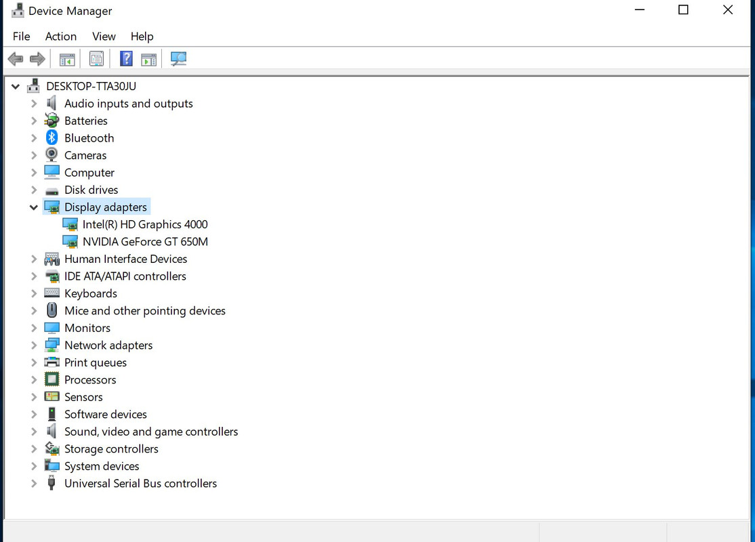The height and width of the screenshot is (542, 755).
Task: Click the Human Interface Devices icon
Action: tap(52, 259)
